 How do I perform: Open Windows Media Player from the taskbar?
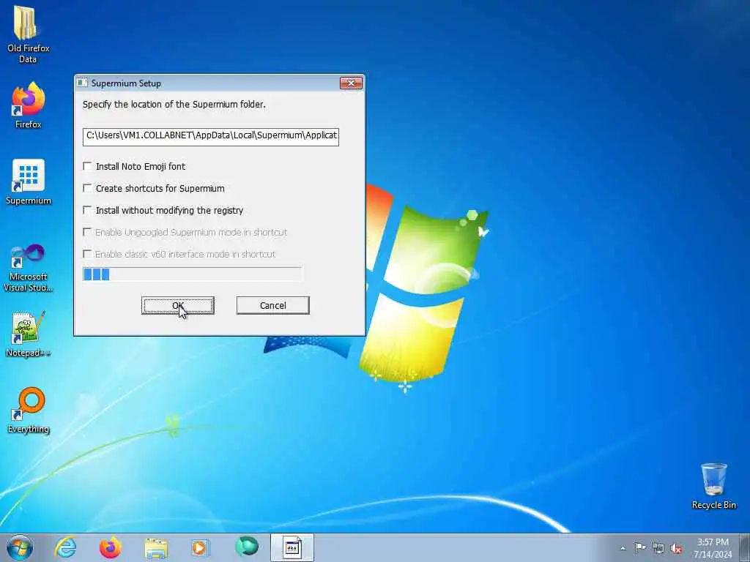point(199,547)
